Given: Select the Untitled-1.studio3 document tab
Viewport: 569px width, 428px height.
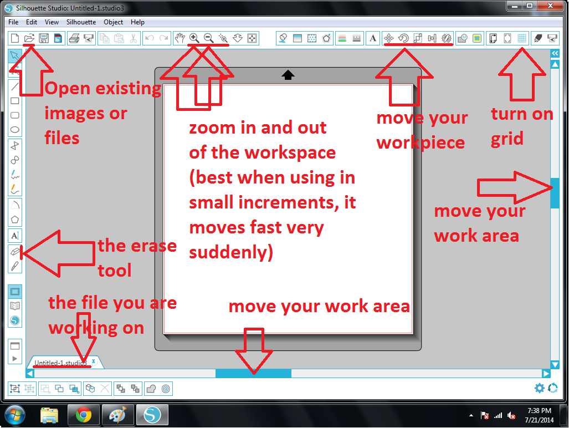Looking at the screenshot, I should pyautogui.click(x=60, y=363).
